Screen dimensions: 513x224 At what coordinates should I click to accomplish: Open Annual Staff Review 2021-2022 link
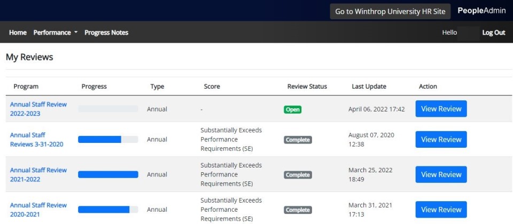(38, 174)
